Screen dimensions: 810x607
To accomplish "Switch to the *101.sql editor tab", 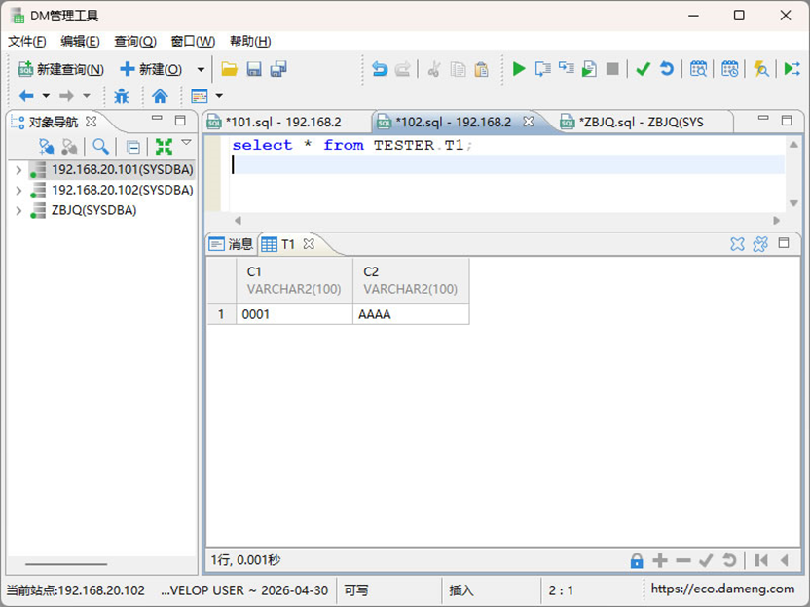I will tap(283, 123).
